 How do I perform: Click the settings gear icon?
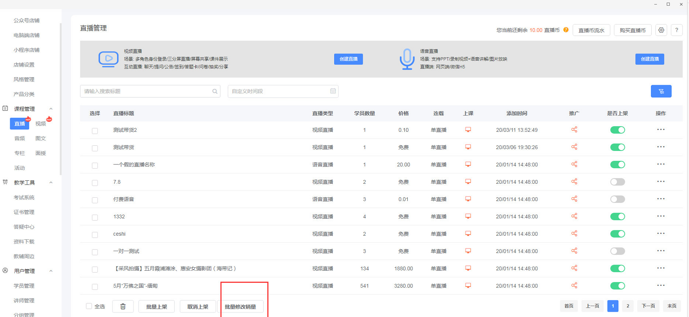661,30
